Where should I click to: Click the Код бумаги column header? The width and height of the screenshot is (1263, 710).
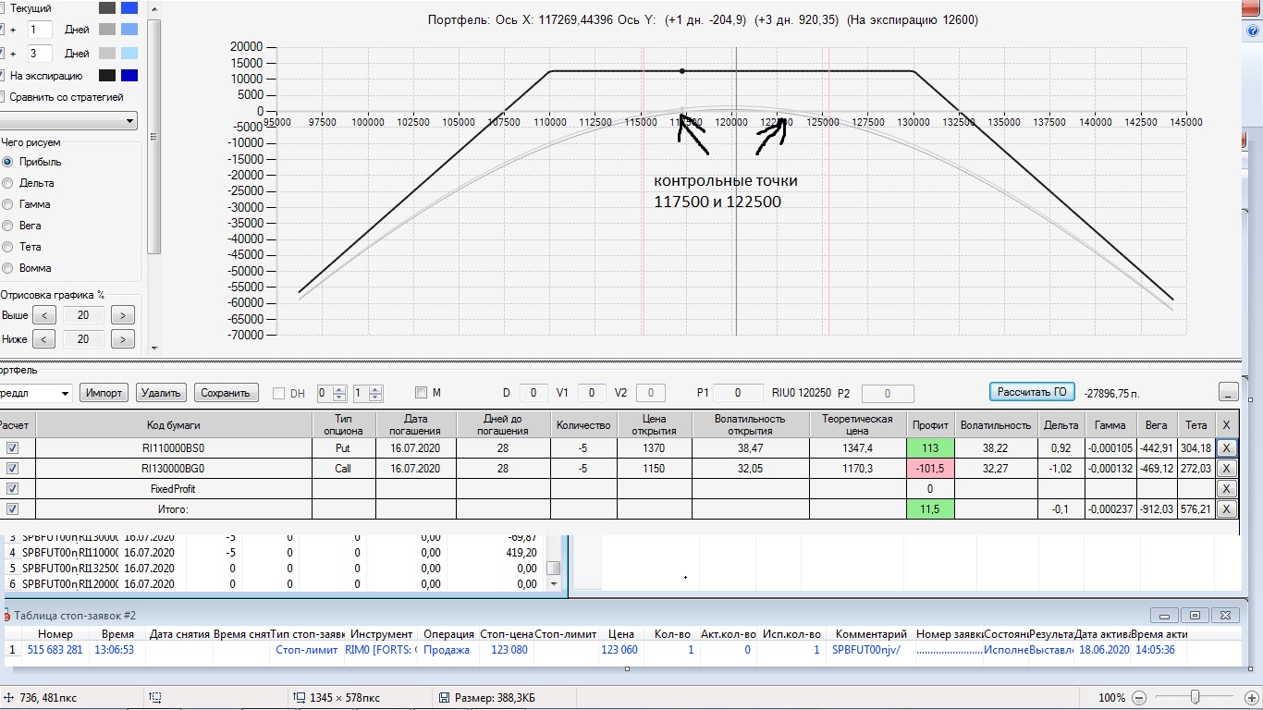[174, 425]
